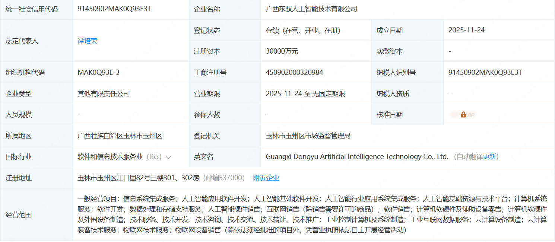Click the taxpayer ID value under 纳税人识别号

(485, 73)
